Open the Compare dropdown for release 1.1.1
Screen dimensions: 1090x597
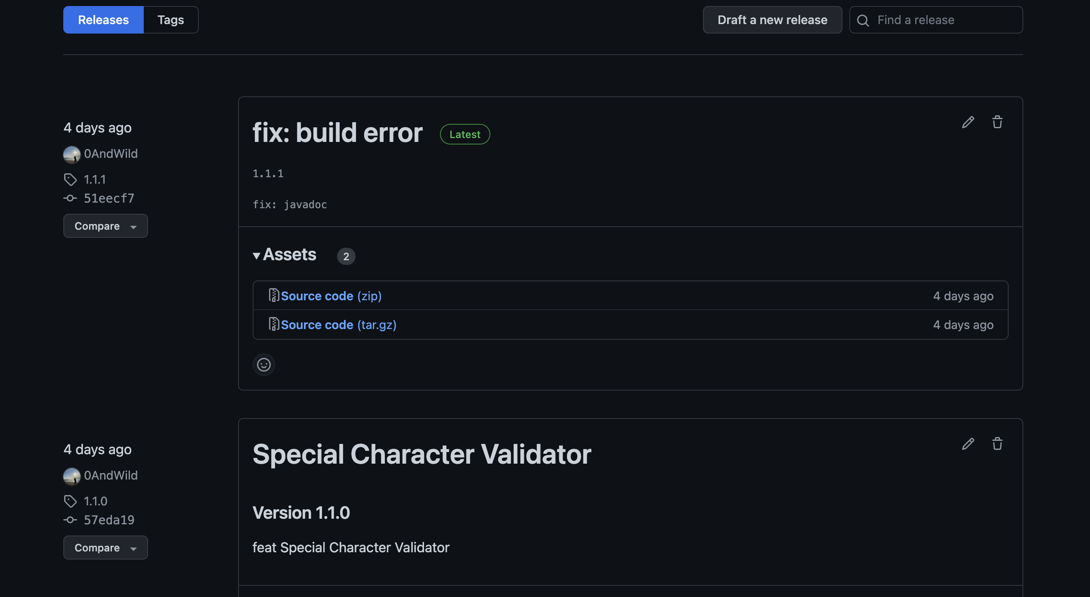coord(105,226)
